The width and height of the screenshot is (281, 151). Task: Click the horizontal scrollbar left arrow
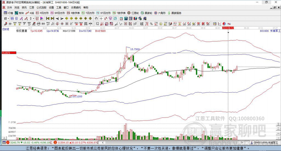103,142
